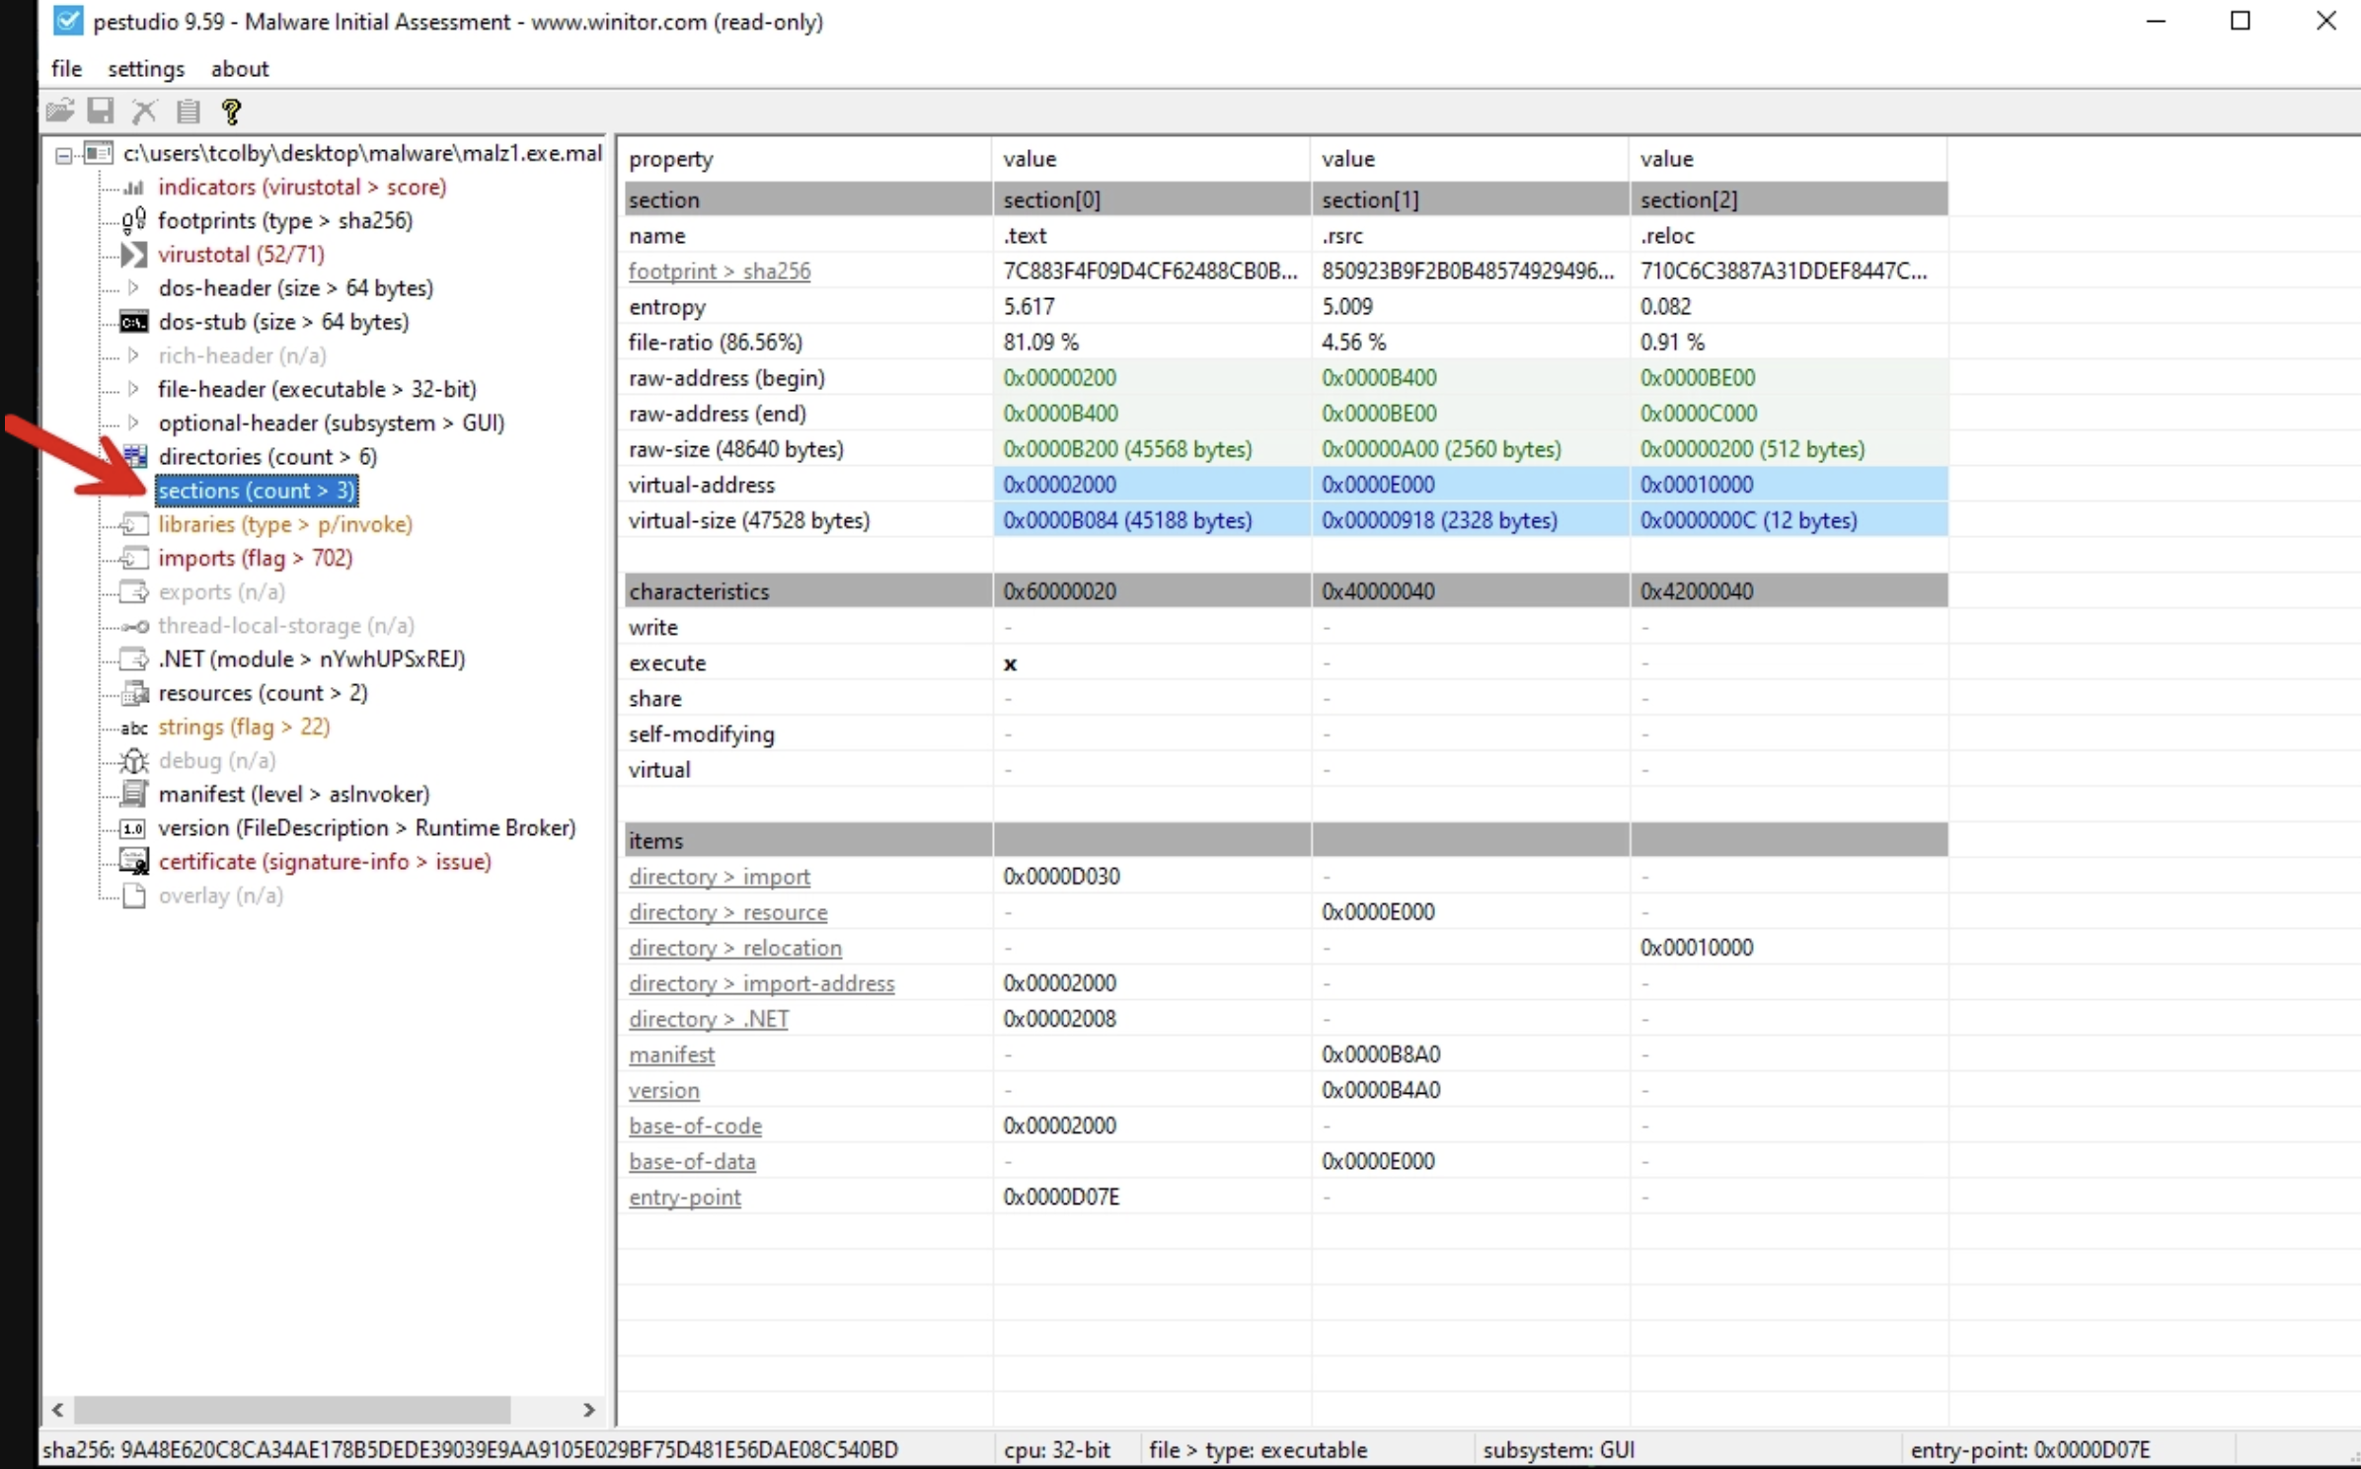Click the .NET module icon
The width and height of the screenshot is (2361, 1469).
[133, 658]
